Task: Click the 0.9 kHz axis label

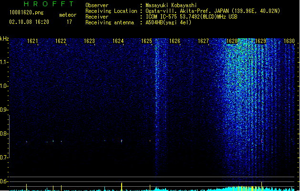Action: [x=4, y=110]
